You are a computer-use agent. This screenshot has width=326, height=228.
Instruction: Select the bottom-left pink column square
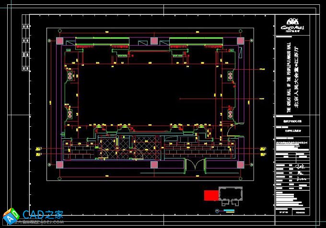(59, 164)
